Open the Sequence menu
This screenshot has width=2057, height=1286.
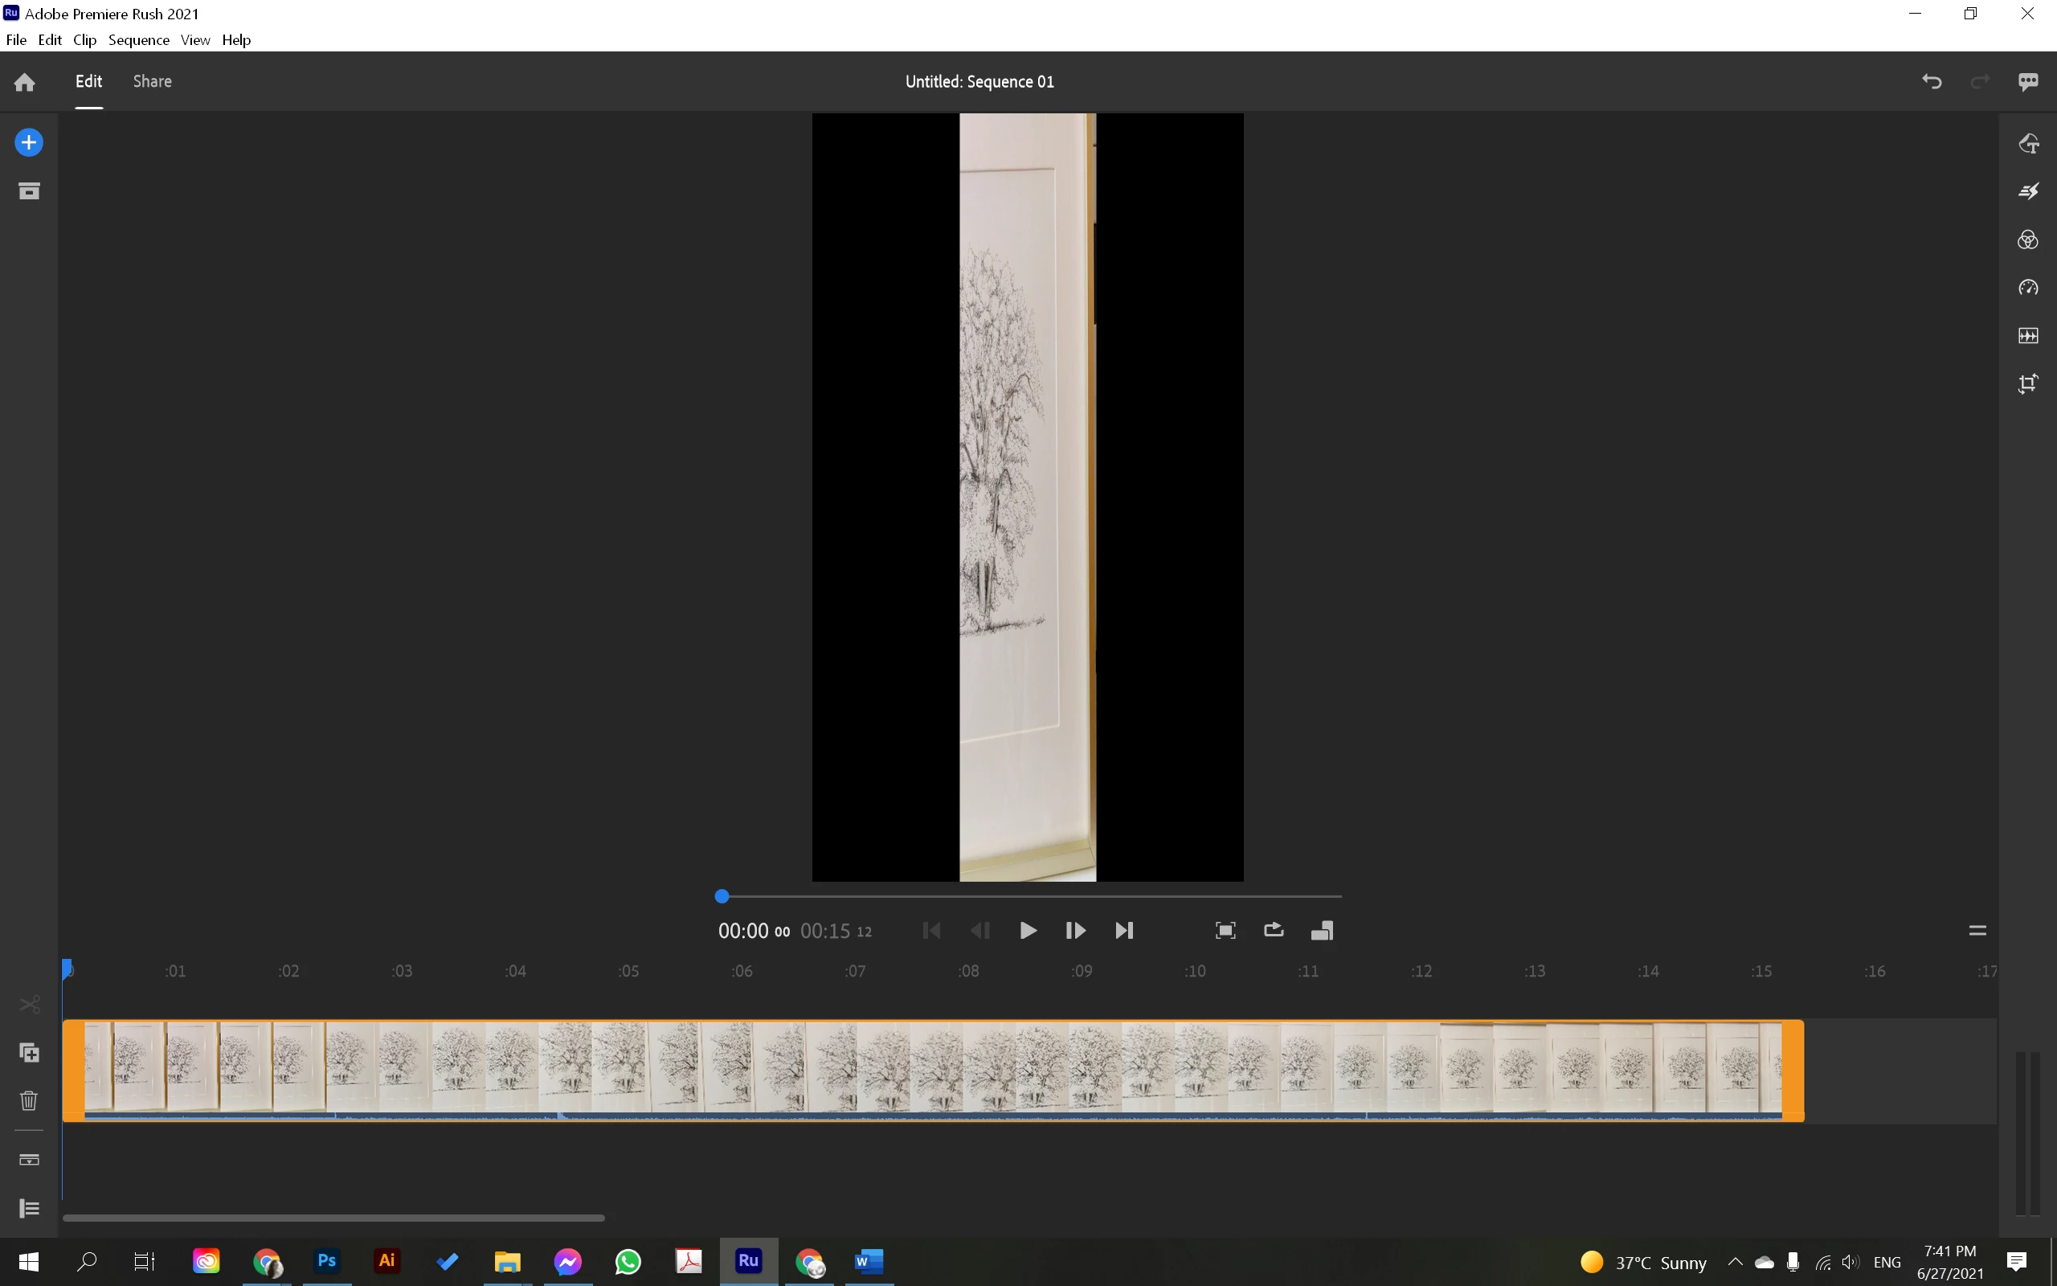138,40
